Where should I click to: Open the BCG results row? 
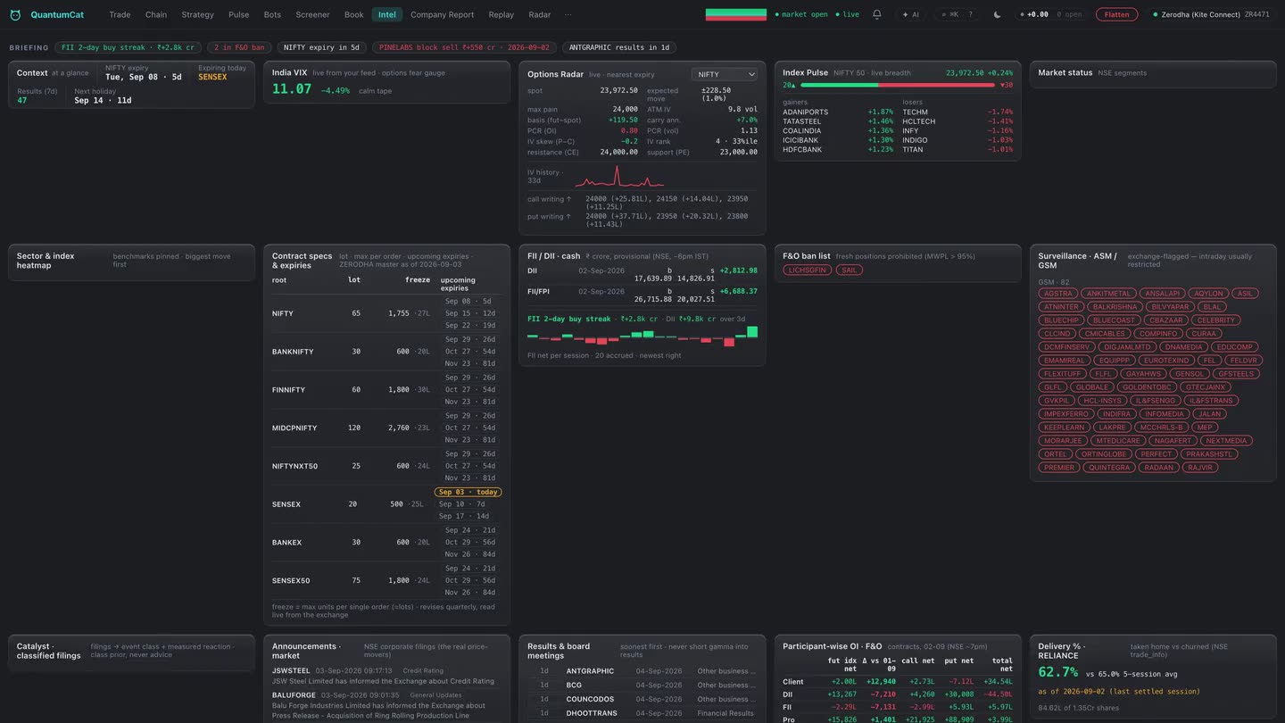[x=642, y=686]
